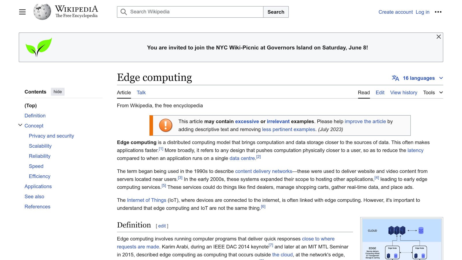Screen dimensions: 462x260
Task: Open the hamburger main menu
Action: tap(22, 12)
